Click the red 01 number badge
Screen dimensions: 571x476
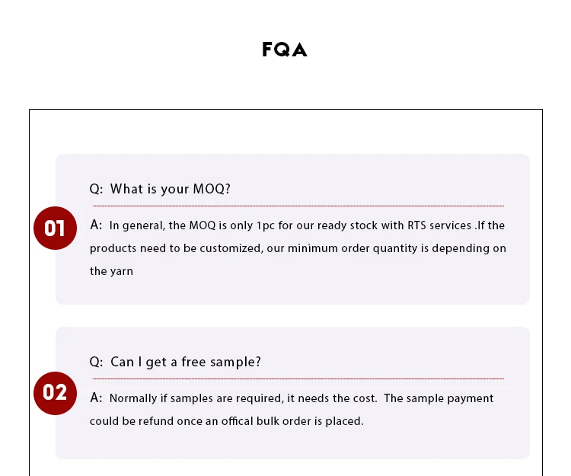[55, 228]
